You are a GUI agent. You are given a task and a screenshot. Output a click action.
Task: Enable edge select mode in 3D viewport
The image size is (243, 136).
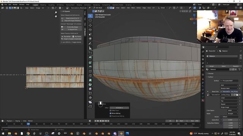click(111, 8)
